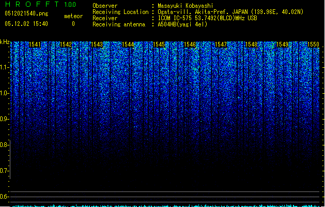Click the Receiving antenna label
Screen dimensions: 325x207
119,24
